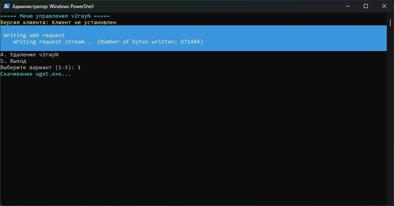Click the "Клиент не установлен" text

[84, 23]
